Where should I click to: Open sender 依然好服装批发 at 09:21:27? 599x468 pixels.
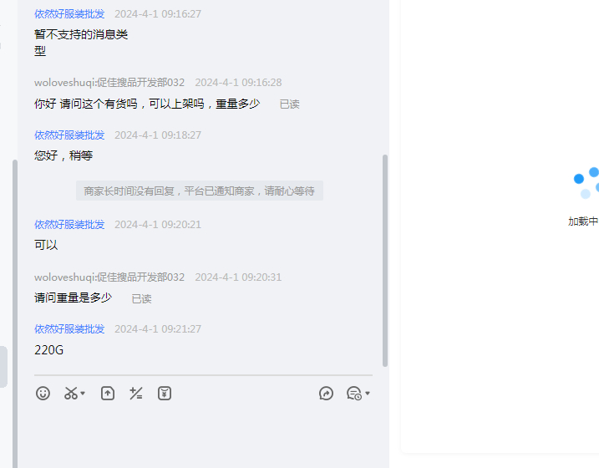pos(69,329)
